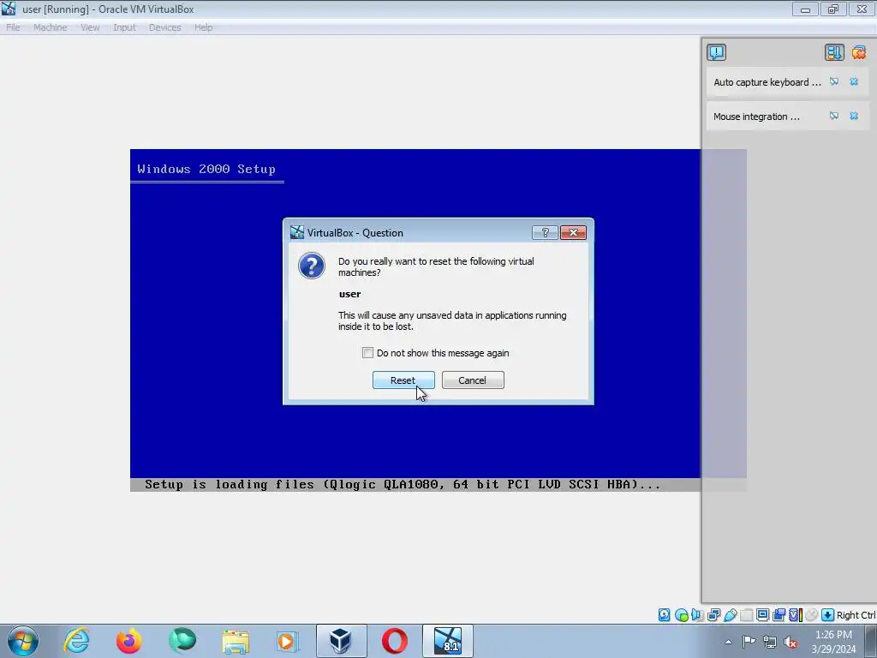Click the hard disk activity status icon
This screenshot has height=658, width=877.
click(665, 615)
